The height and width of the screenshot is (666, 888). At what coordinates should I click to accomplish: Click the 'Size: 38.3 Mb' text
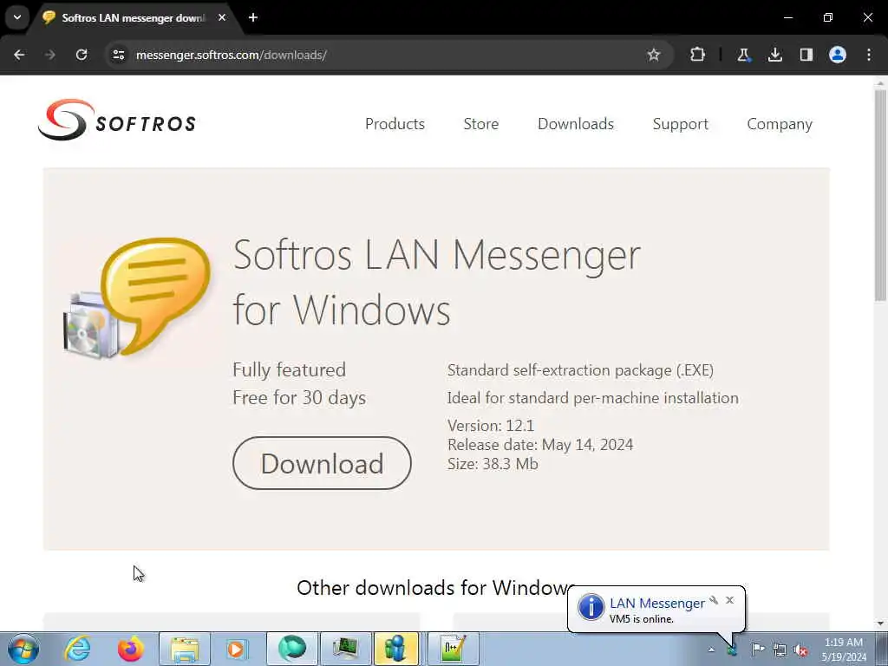click(x=493, y=464)
